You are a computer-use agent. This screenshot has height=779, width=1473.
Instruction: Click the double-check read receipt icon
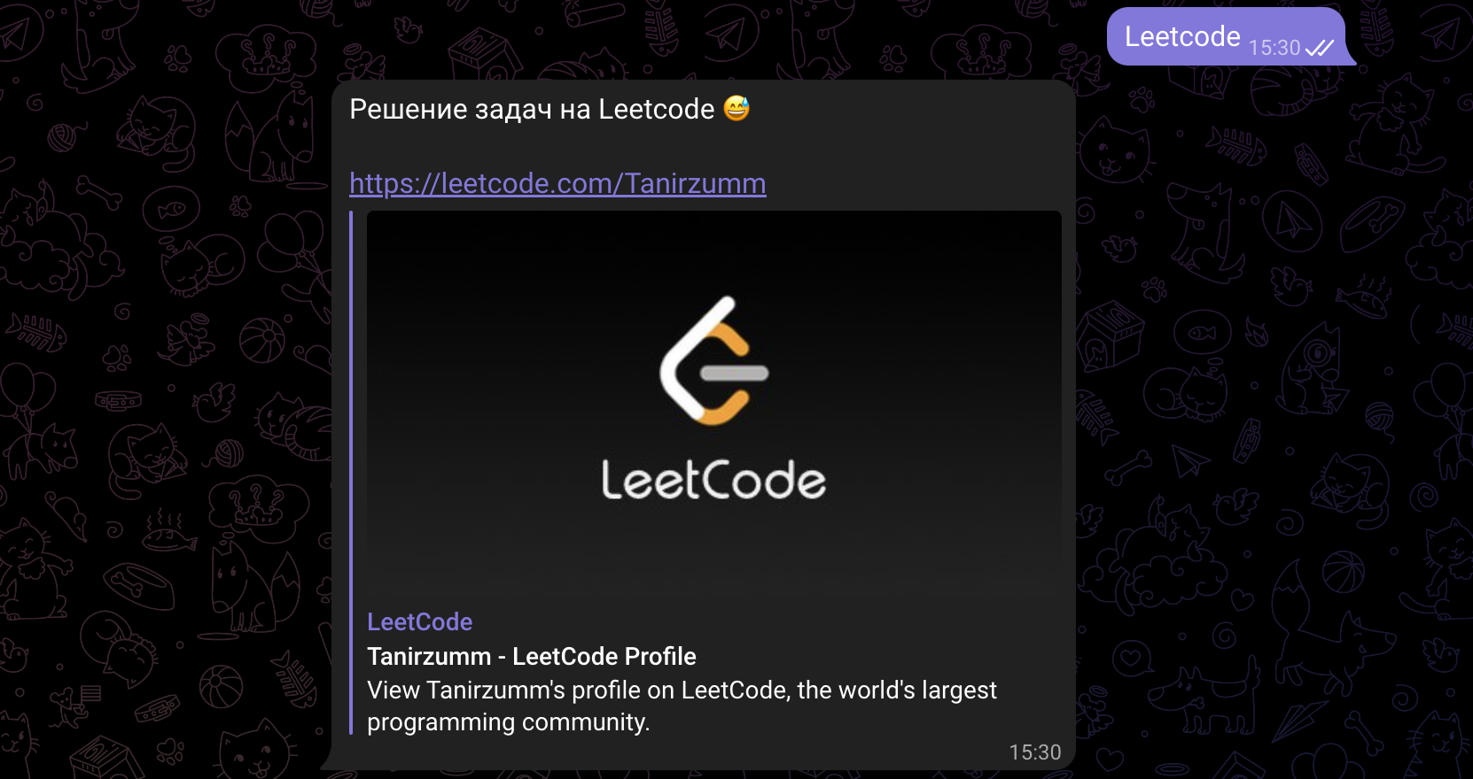pos(1319,48)
